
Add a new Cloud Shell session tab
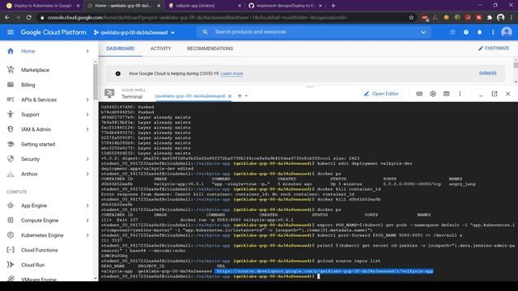pyautogui.click(x=240, y=96)
